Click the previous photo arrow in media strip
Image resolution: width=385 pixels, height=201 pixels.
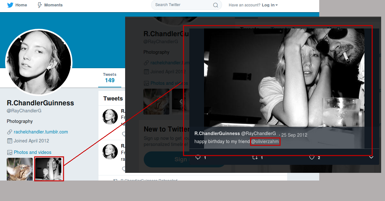[181, 101]
